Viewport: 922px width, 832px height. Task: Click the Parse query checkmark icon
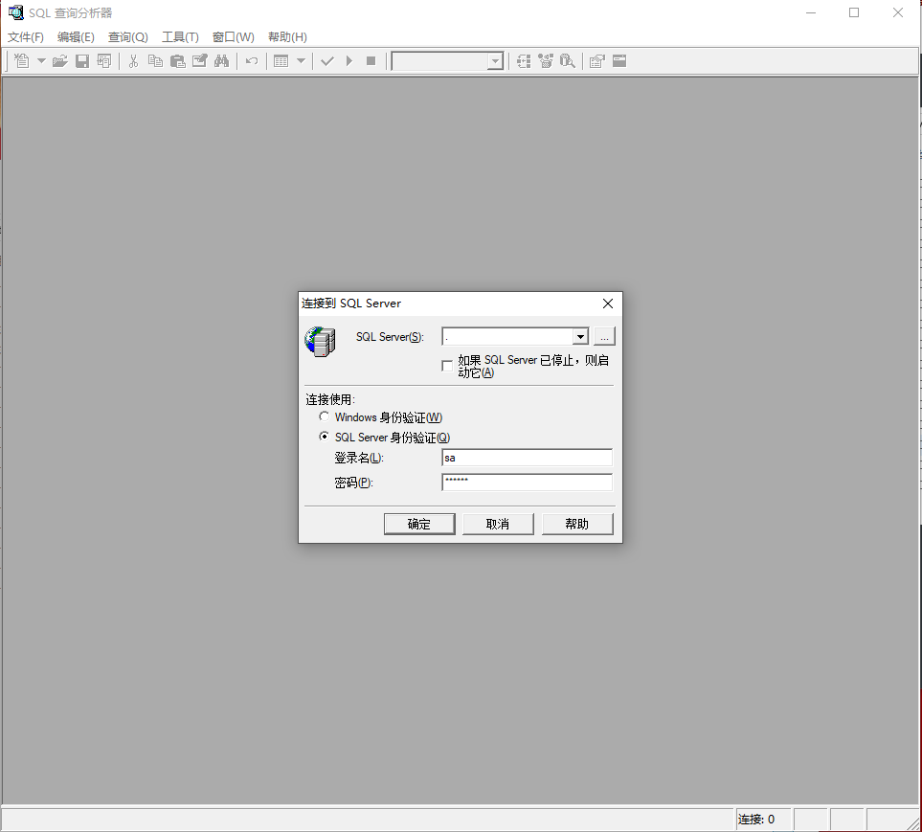pos(327,60)
